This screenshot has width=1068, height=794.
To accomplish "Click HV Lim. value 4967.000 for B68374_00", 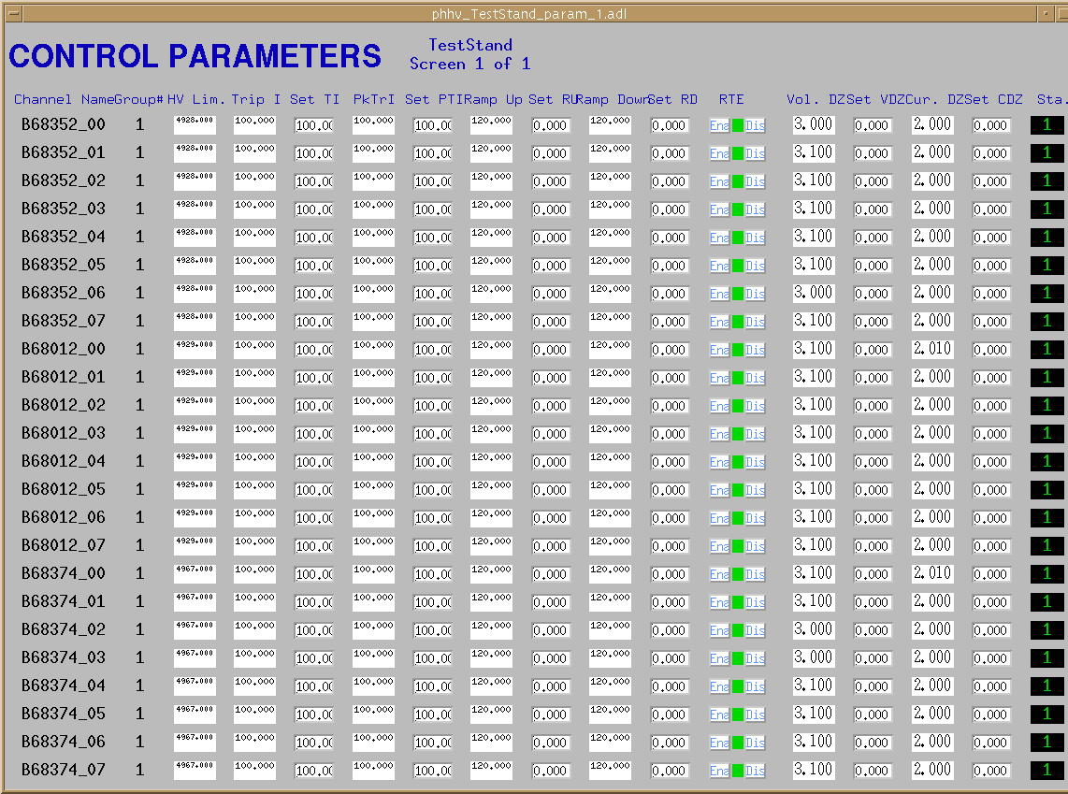I will (x=195, y=573).
